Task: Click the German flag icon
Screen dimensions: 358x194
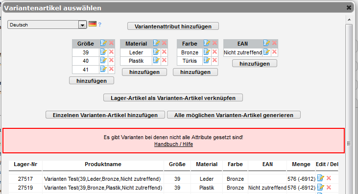Action: tap(93, 24)
